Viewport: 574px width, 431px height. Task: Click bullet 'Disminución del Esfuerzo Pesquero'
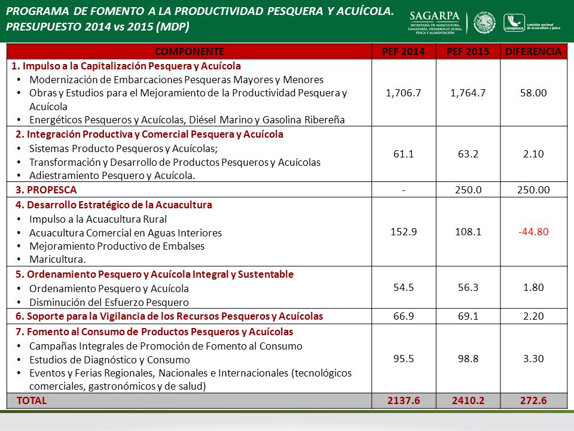109,302
